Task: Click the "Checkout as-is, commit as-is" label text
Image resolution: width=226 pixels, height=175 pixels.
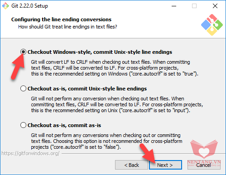Action: [64, 125]
